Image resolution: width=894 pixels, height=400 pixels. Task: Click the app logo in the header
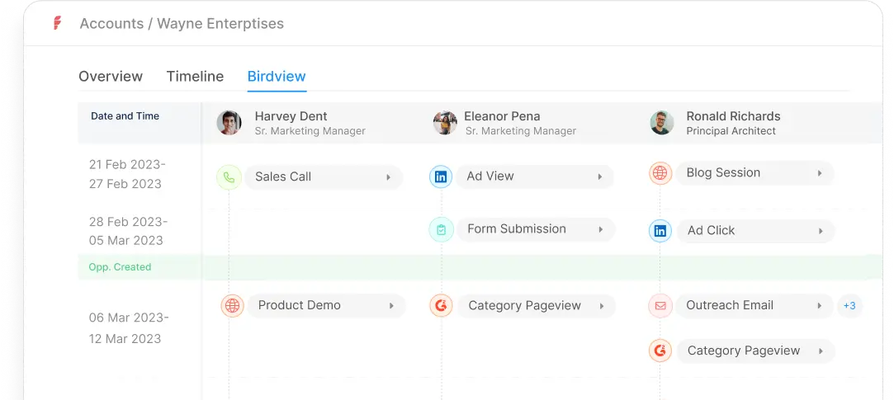(57, 23)
